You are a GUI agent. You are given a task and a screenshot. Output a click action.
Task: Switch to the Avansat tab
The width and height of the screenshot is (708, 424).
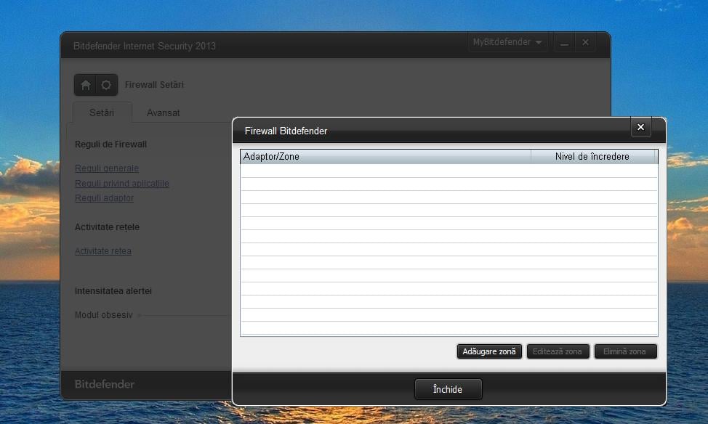pyautogui.click(x=163, y=113)
